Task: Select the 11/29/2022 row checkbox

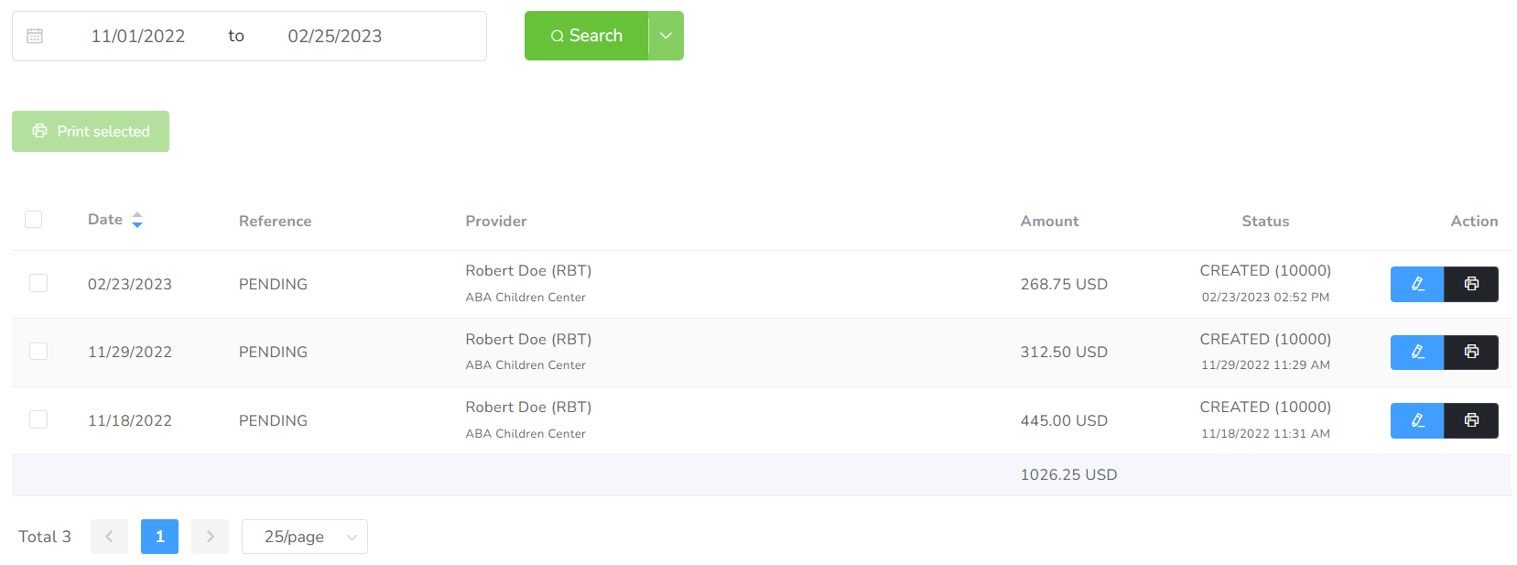Action: [38, 352]
